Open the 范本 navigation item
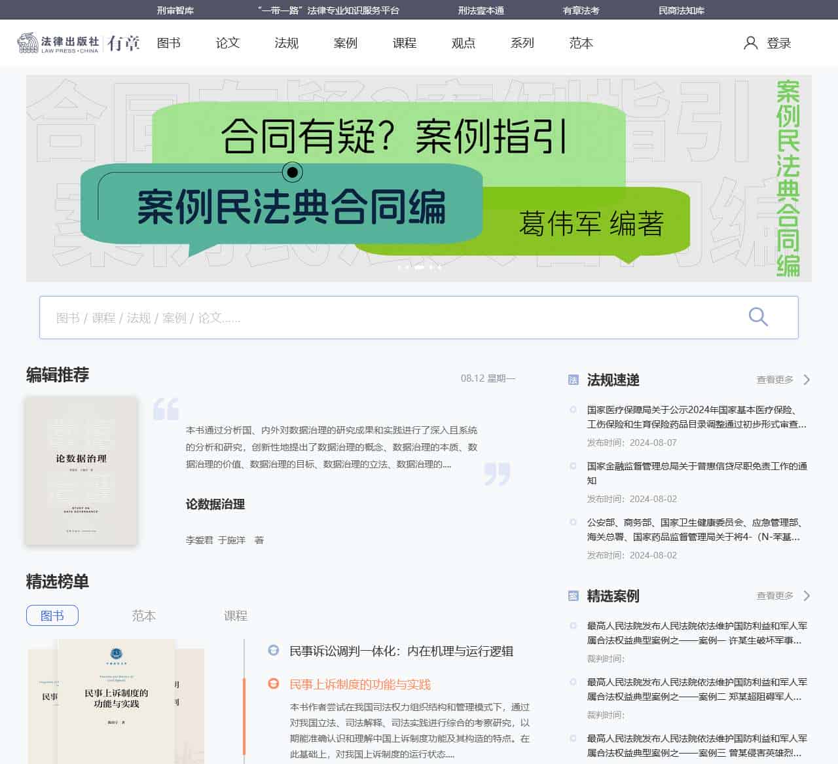Viewport: 838px width, 764px height. point(581,43)
